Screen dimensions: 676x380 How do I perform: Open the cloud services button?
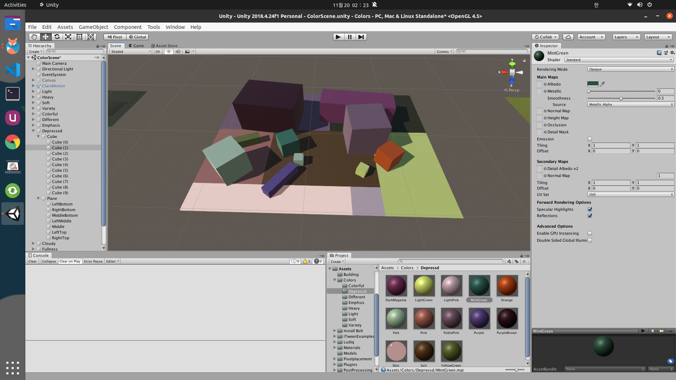tap(568, 37)
